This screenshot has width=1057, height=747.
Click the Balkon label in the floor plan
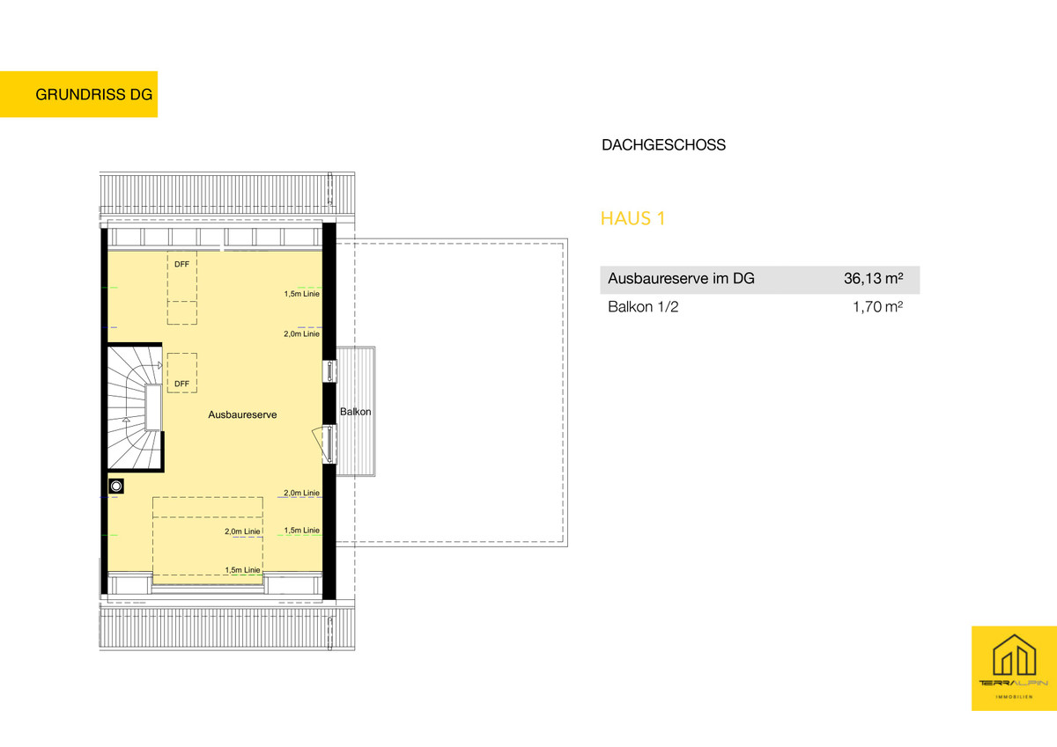[356, 412]
